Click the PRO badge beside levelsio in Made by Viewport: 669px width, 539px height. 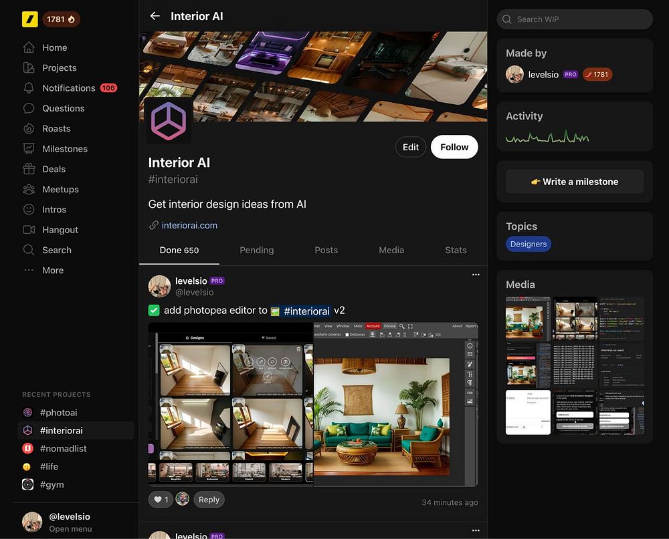point(571,75)
